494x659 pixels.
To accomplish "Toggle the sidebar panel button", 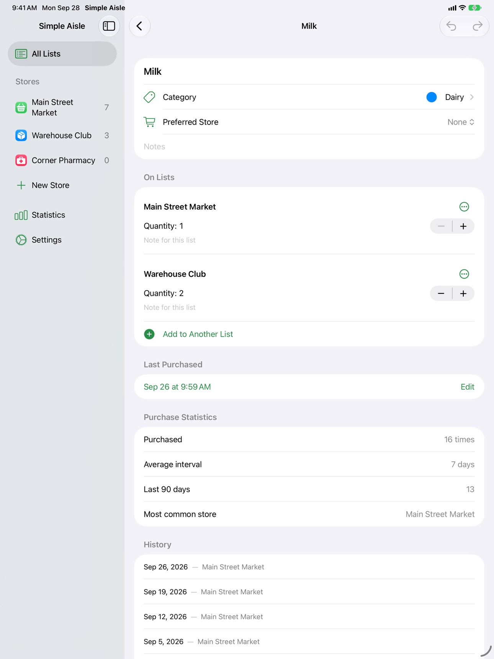I will pos(109,26).
